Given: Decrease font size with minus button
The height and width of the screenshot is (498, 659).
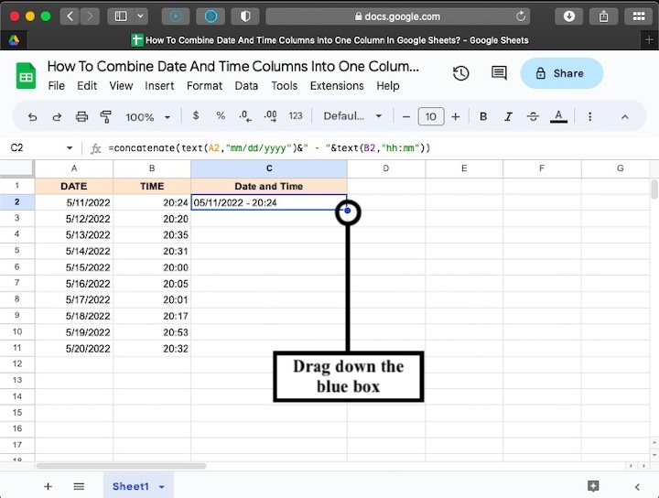Looking at the screenshot, I should 406,117.
